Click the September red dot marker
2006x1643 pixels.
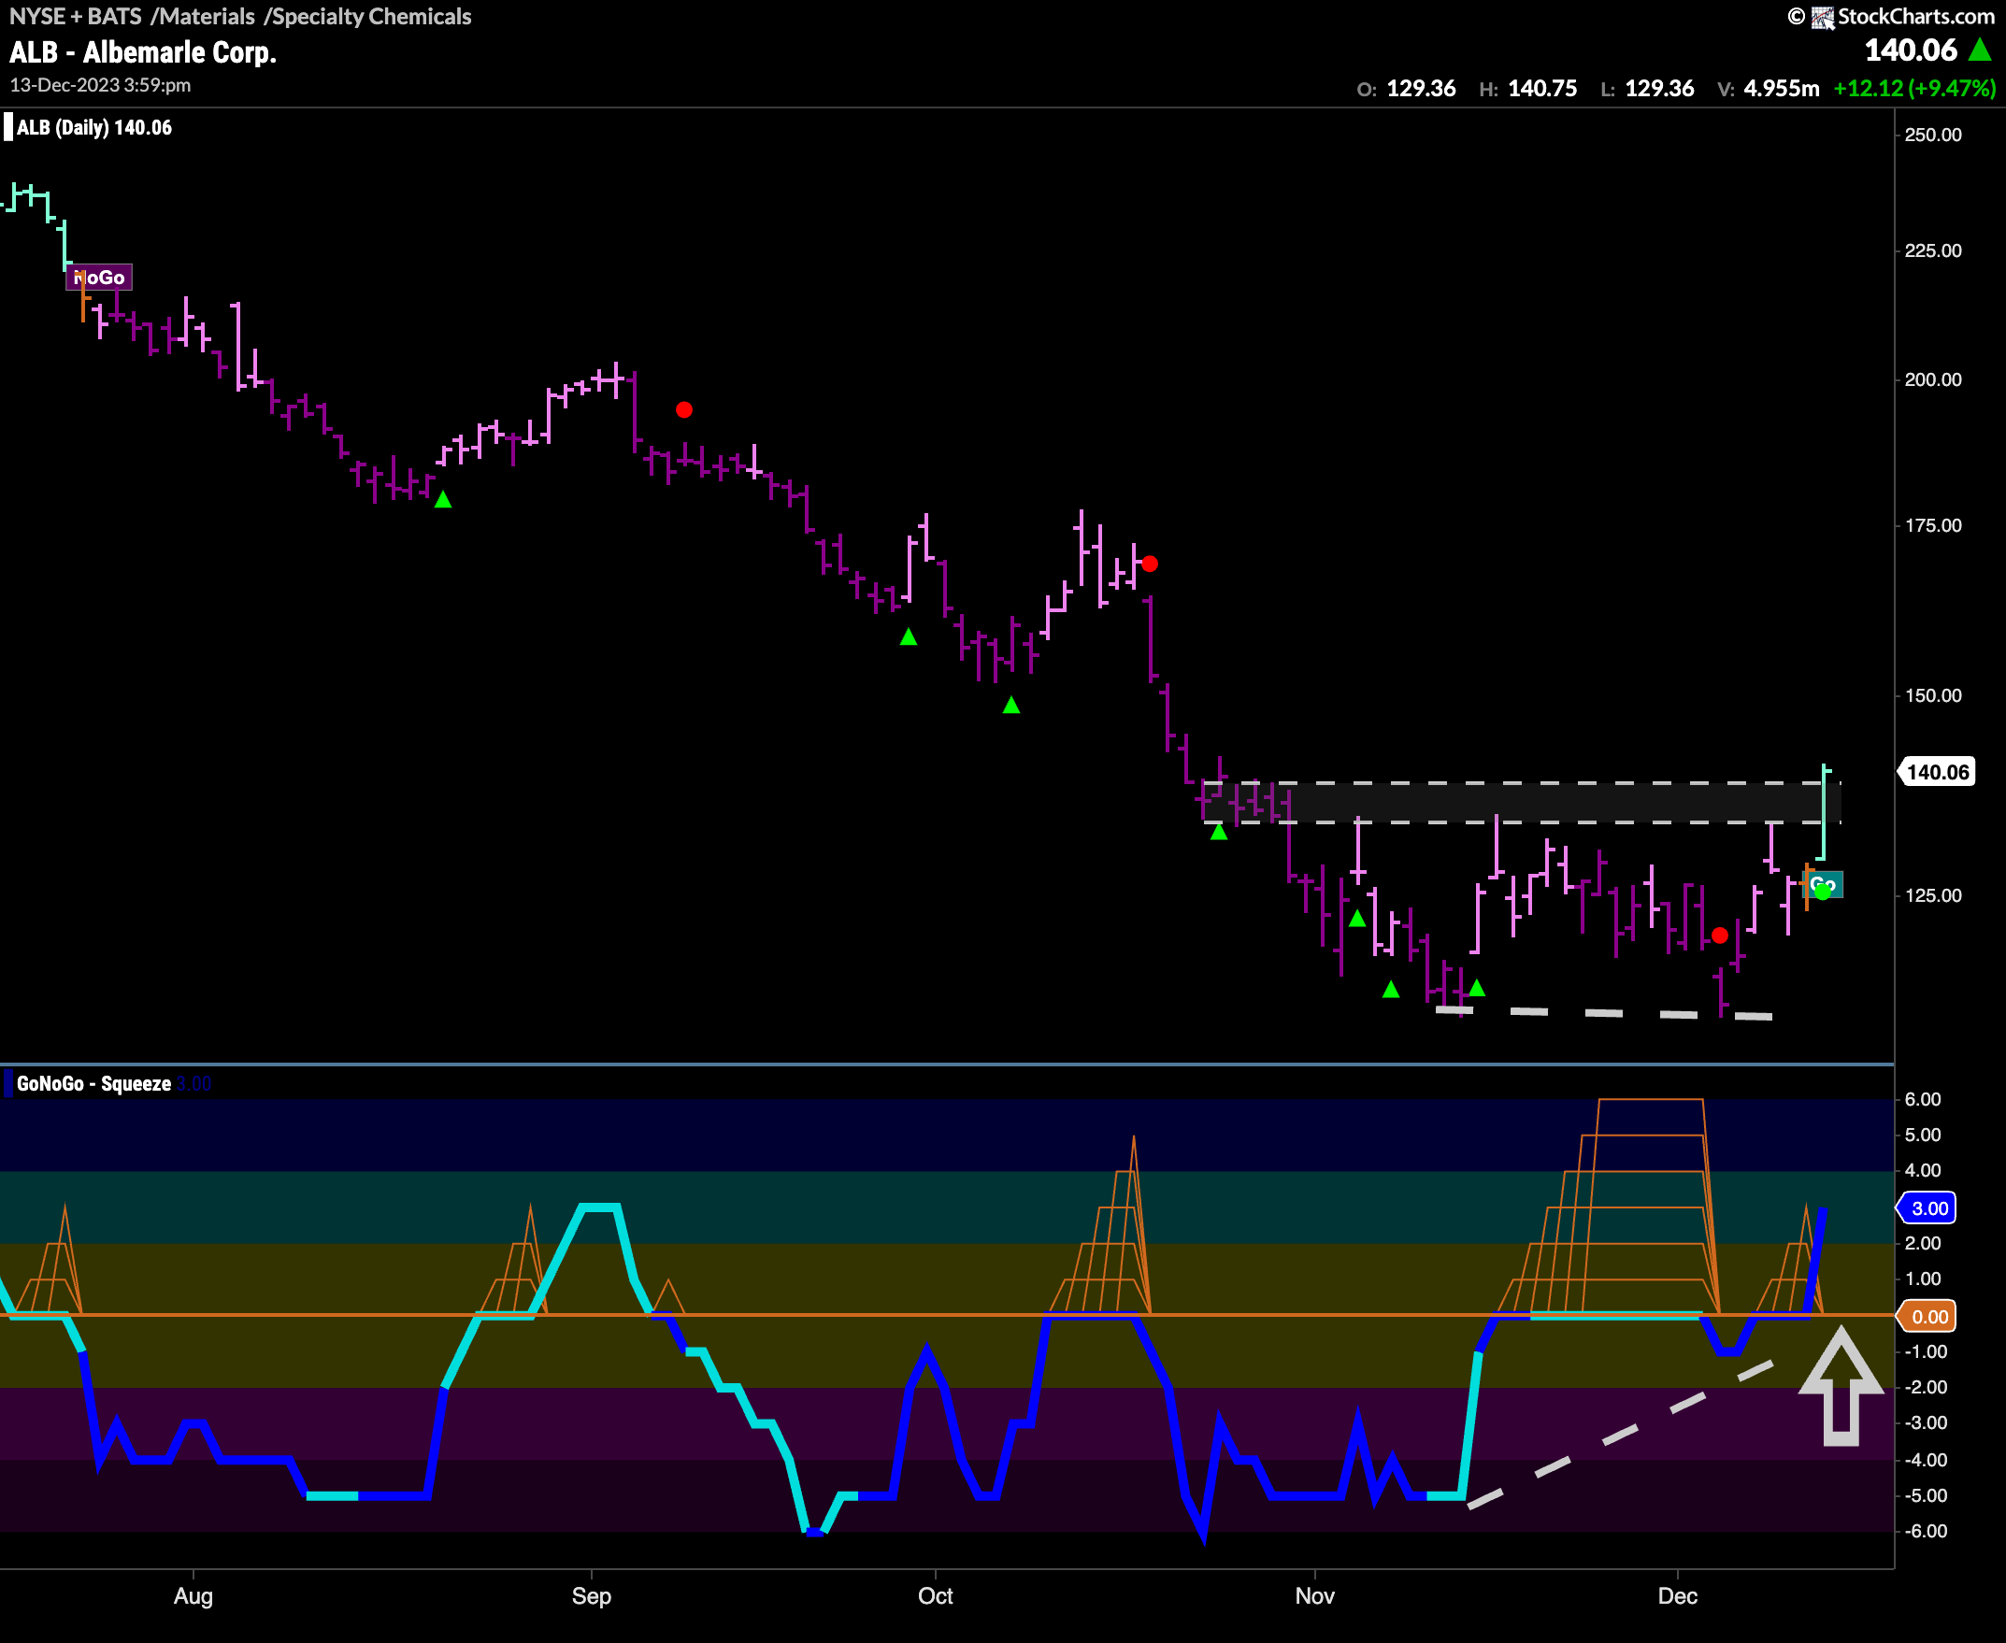[x=684, y=409]
